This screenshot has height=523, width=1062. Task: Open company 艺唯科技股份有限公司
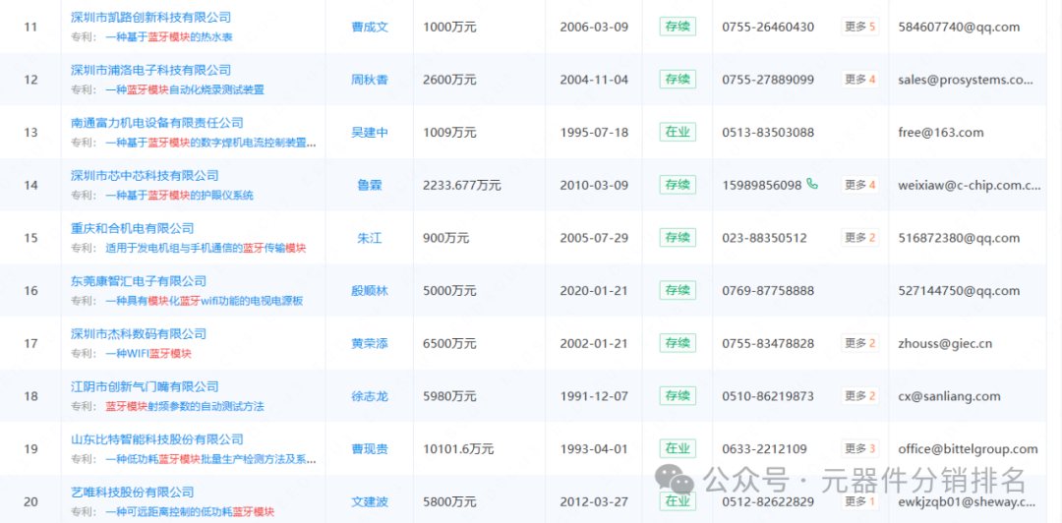point(133,493)
